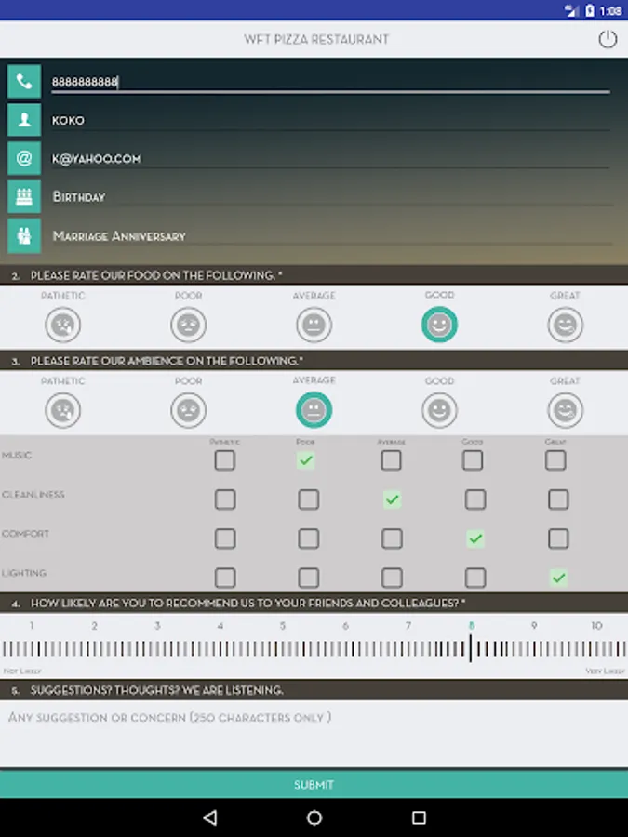Rate ambience as Average face
Screen dimensions: 628x837
click(x=314, y=410)
